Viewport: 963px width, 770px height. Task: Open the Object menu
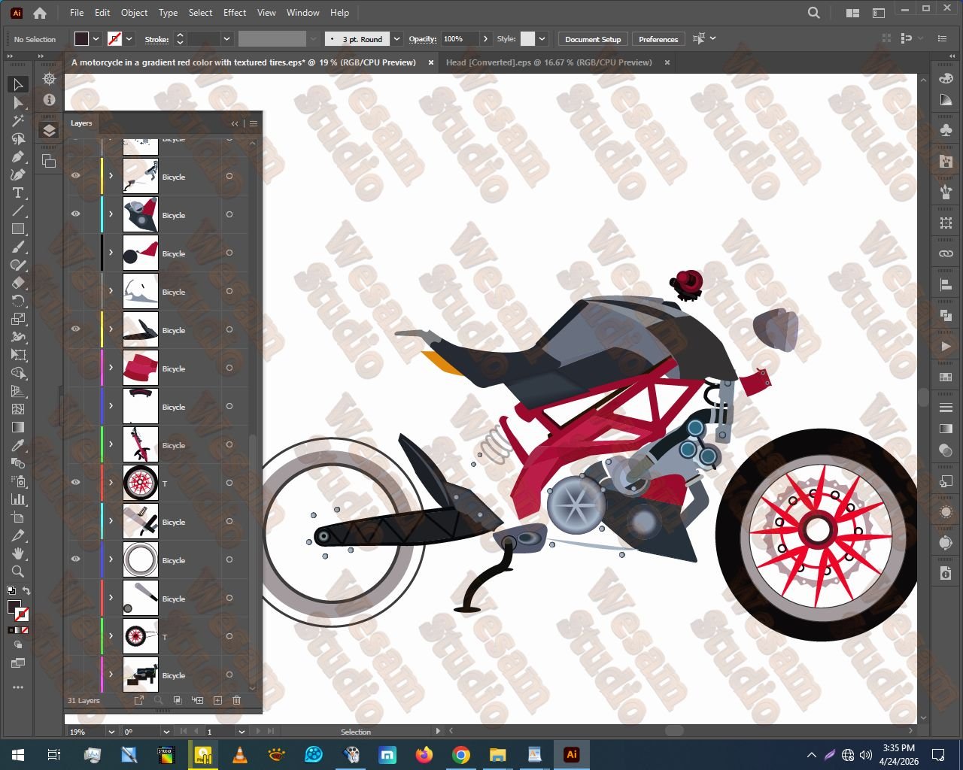click(x=134, y=13)
